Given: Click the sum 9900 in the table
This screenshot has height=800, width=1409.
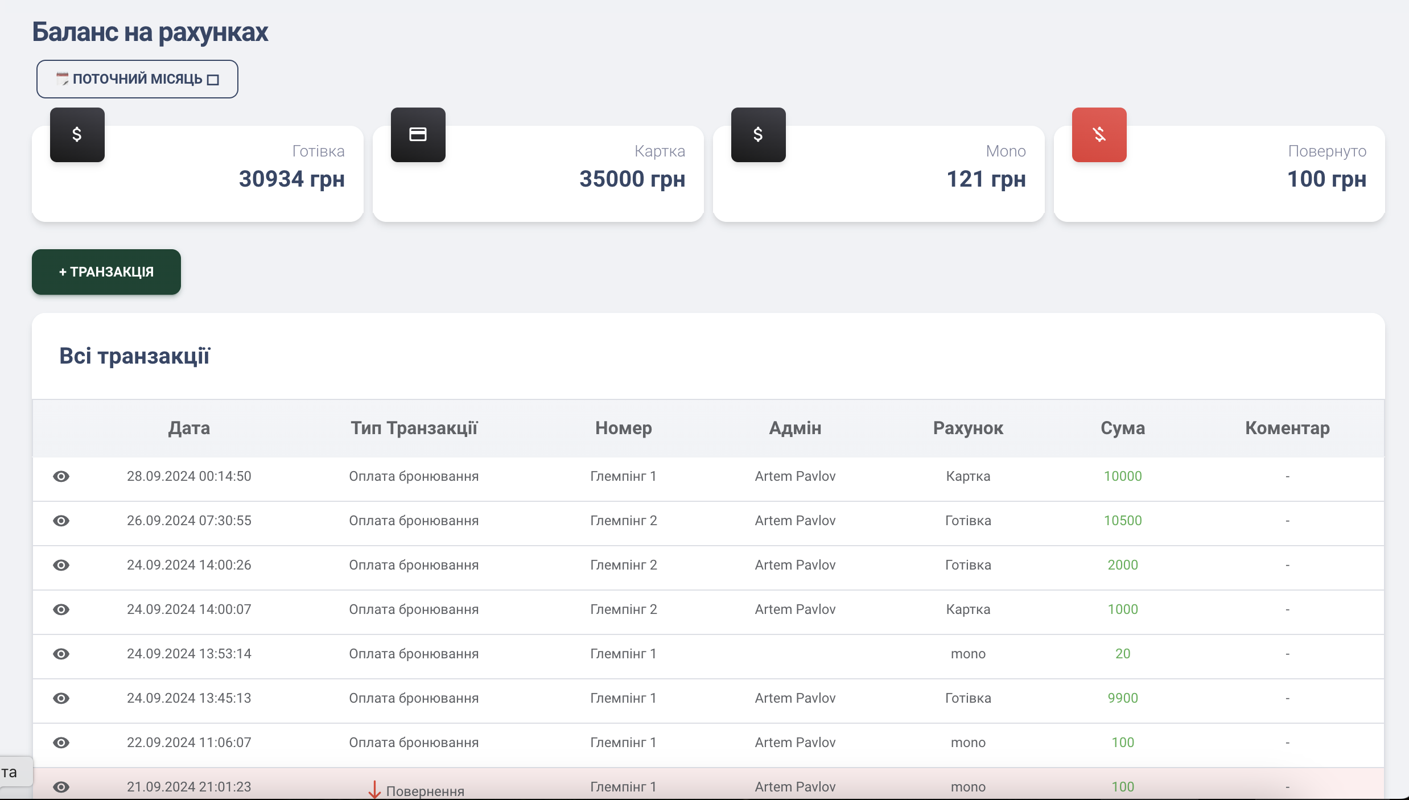Looking at the screenshot, I should click(1123, 698).
